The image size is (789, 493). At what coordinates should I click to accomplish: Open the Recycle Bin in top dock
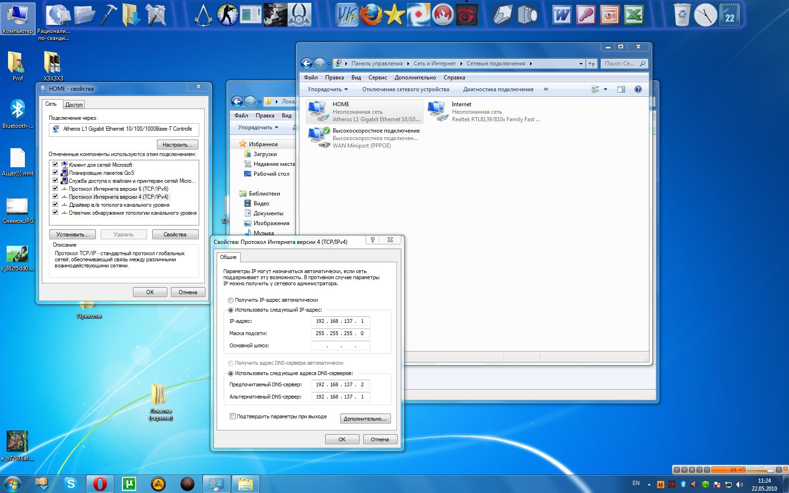(x=682, y=15)
